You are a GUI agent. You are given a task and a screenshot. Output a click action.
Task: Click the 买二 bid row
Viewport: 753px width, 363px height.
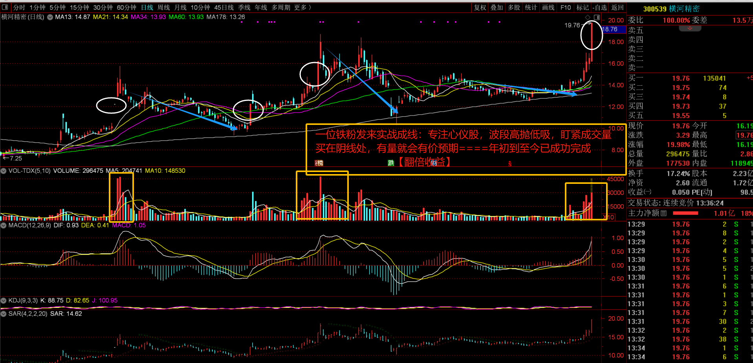click(690, 88)
